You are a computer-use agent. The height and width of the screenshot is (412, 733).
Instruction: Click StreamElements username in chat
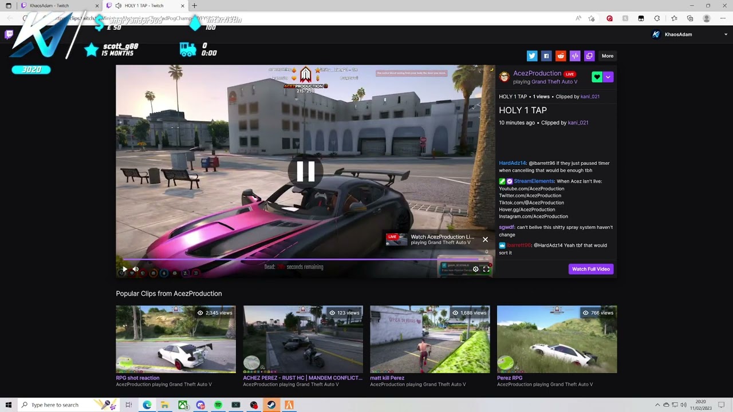click(534, 181)
